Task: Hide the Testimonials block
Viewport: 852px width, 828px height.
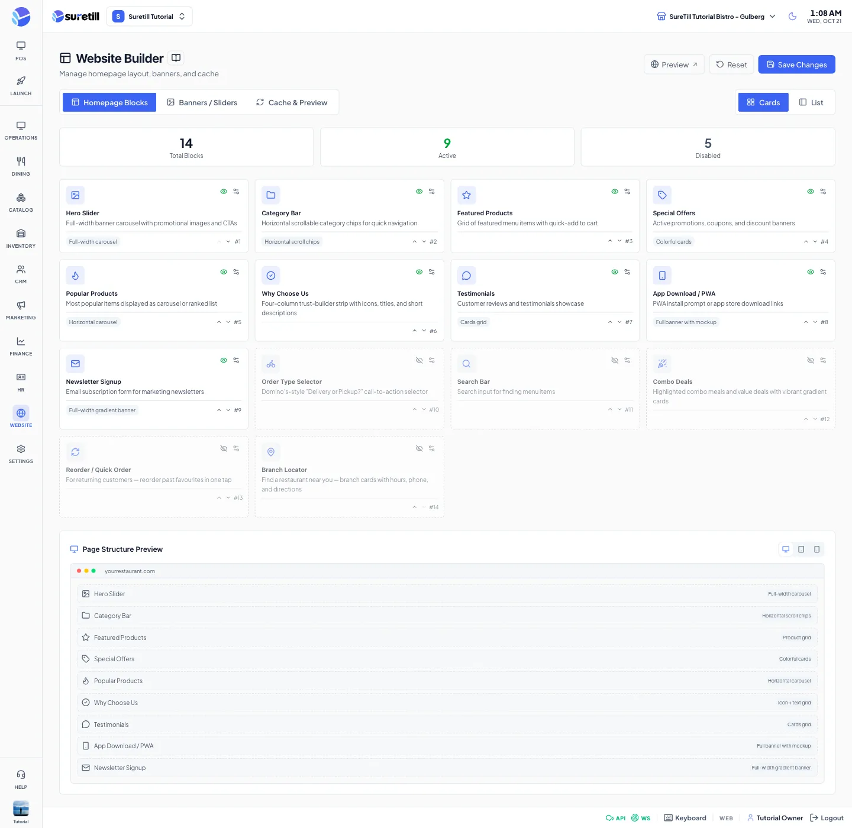Action: tap(615, 272)
